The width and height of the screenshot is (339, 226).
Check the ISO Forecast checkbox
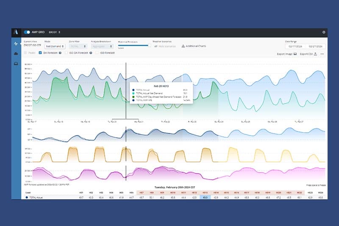coord(96,53)
